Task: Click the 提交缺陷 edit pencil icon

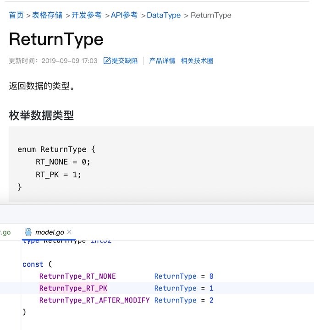Action: coord(107,60)
